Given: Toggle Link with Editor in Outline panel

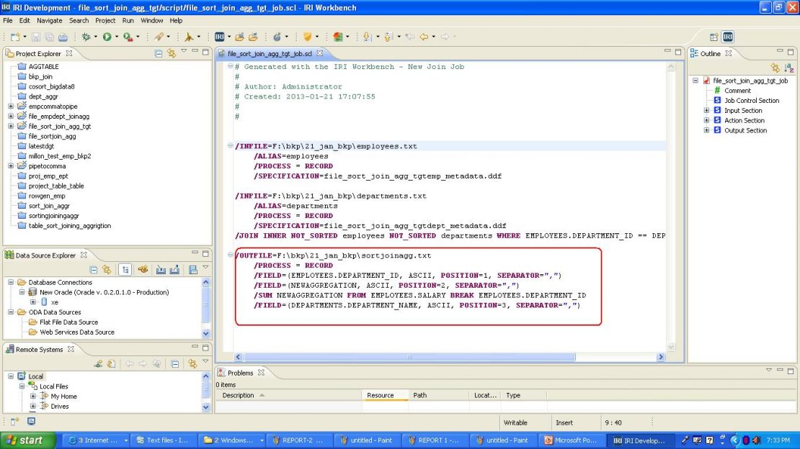Looking at the screenshot, I should pos(775,68).
